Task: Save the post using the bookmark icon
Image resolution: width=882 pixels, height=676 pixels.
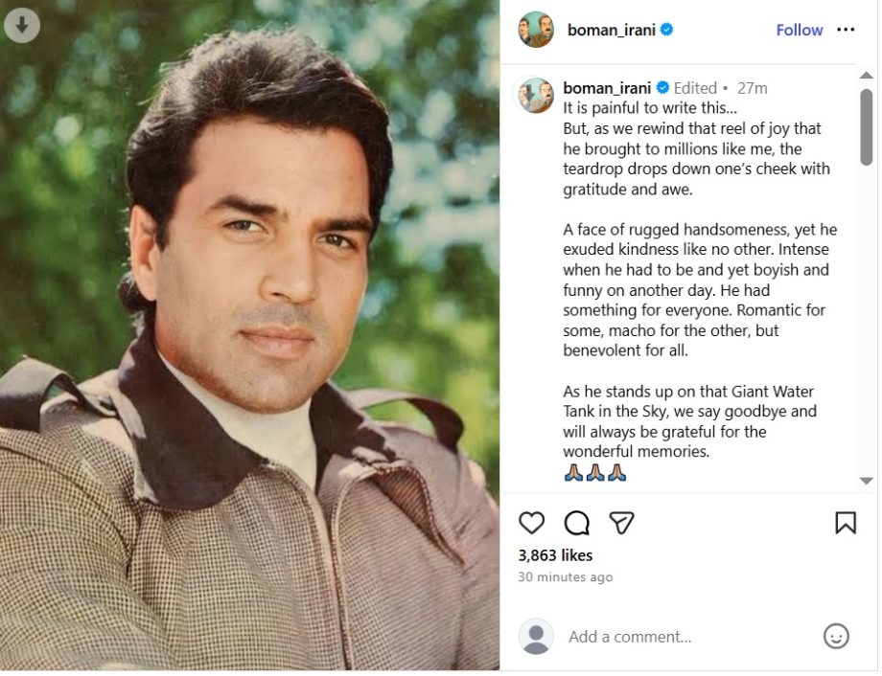Action: point(847,523)
